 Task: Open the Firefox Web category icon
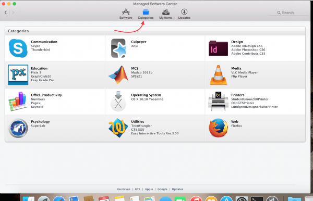(219, 128)
